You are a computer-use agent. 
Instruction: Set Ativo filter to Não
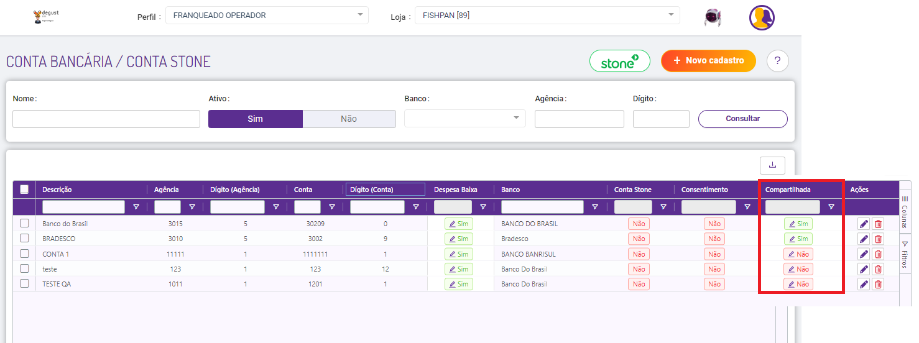349,119
